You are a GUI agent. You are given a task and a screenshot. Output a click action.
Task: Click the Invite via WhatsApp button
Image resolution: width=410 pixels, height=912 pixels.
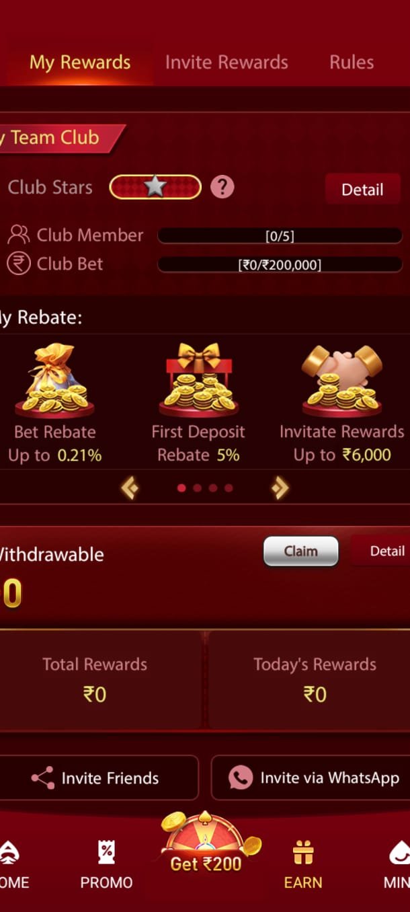point(311,777)
